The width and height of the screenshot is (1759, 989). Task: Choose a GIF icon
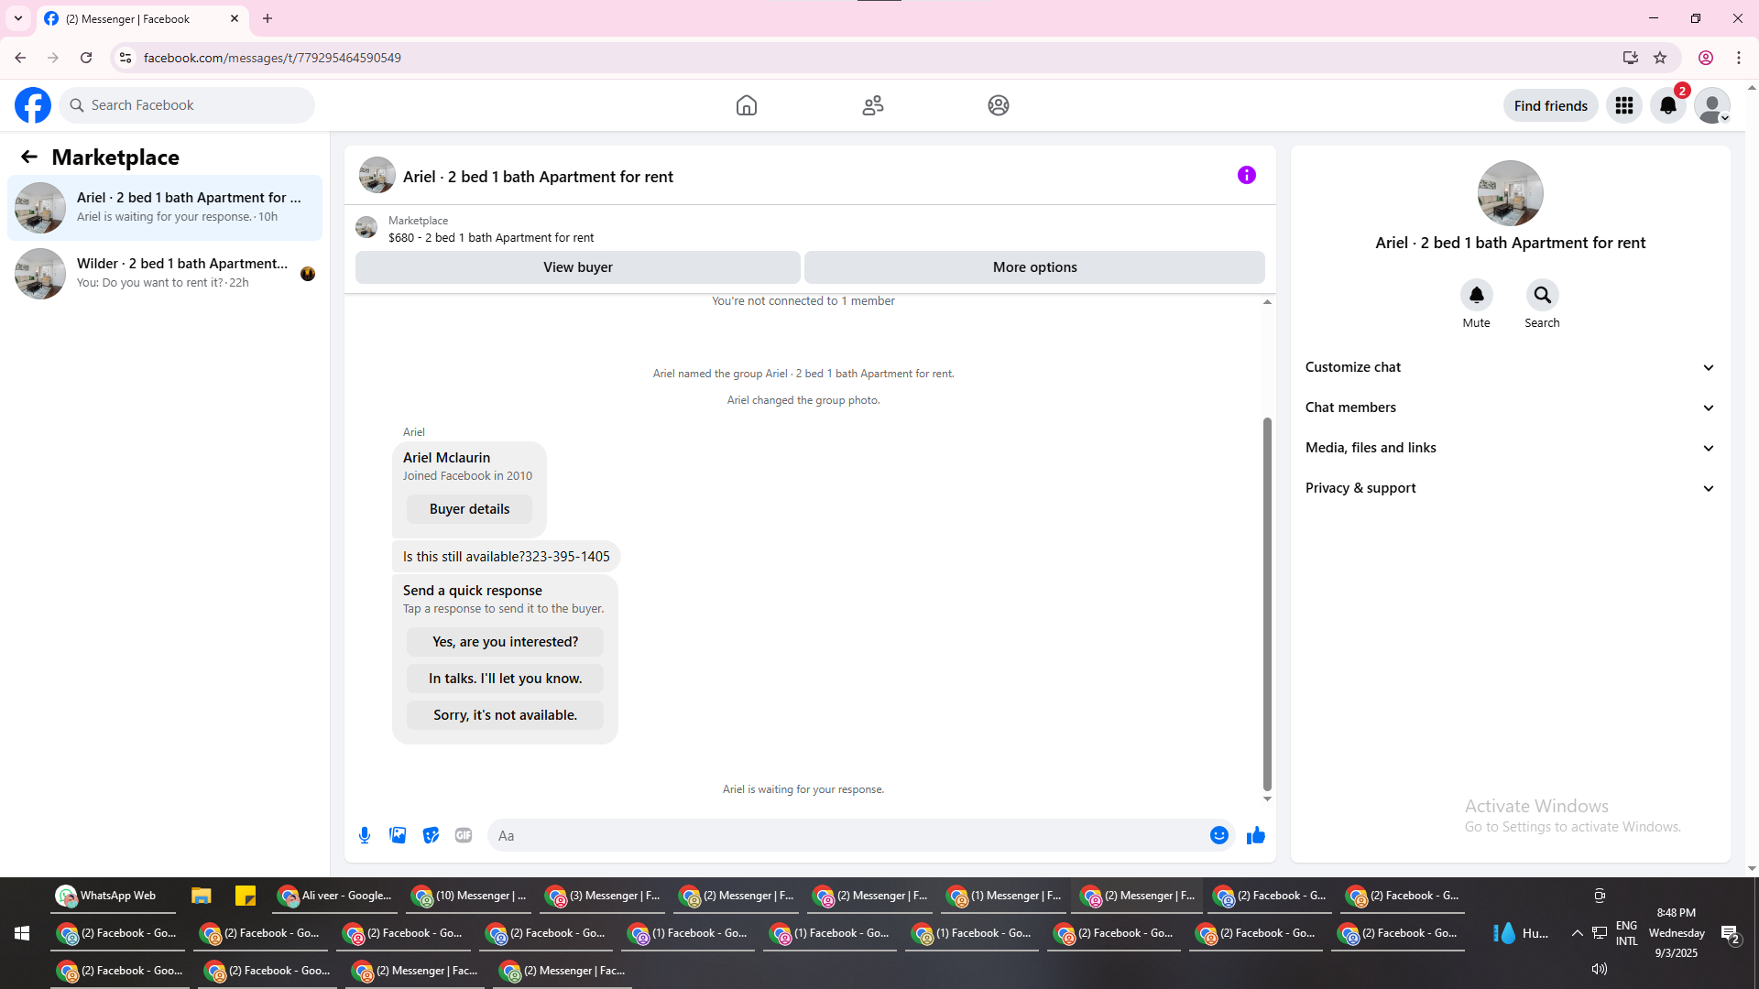(464, 835)
